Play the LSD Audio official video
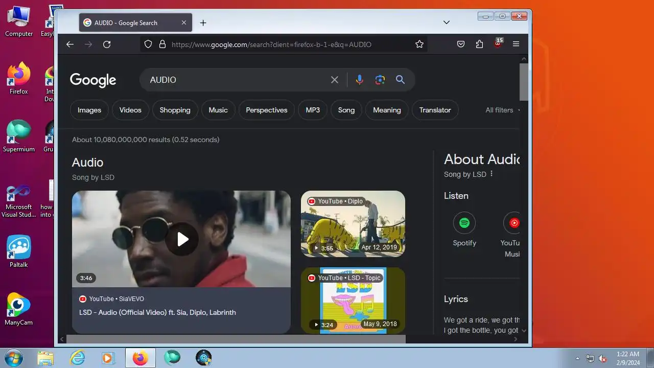 tap(182, 239)
